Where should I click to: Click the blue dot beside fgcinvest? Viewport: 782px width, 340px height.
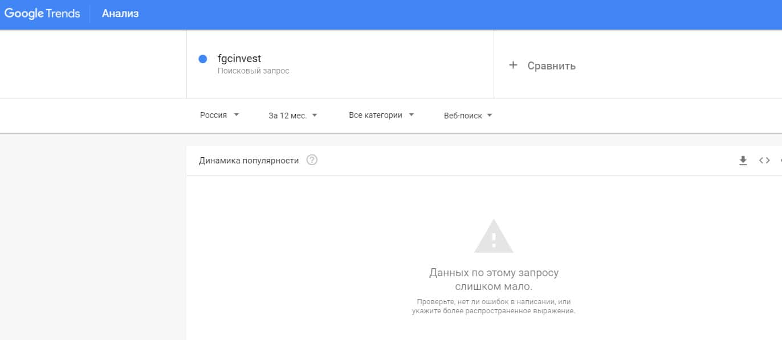[x=202, y=59]
